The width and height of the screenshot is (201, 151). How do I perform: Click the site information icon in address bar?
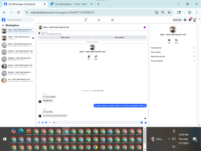point(27,12)
